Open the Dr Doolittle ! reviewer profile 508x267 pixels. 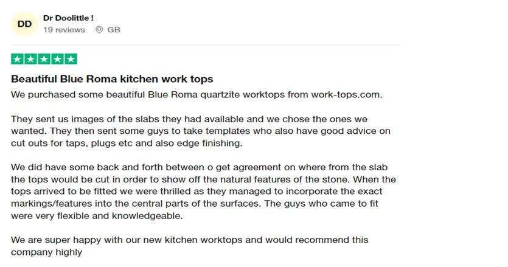pos(68,18)
